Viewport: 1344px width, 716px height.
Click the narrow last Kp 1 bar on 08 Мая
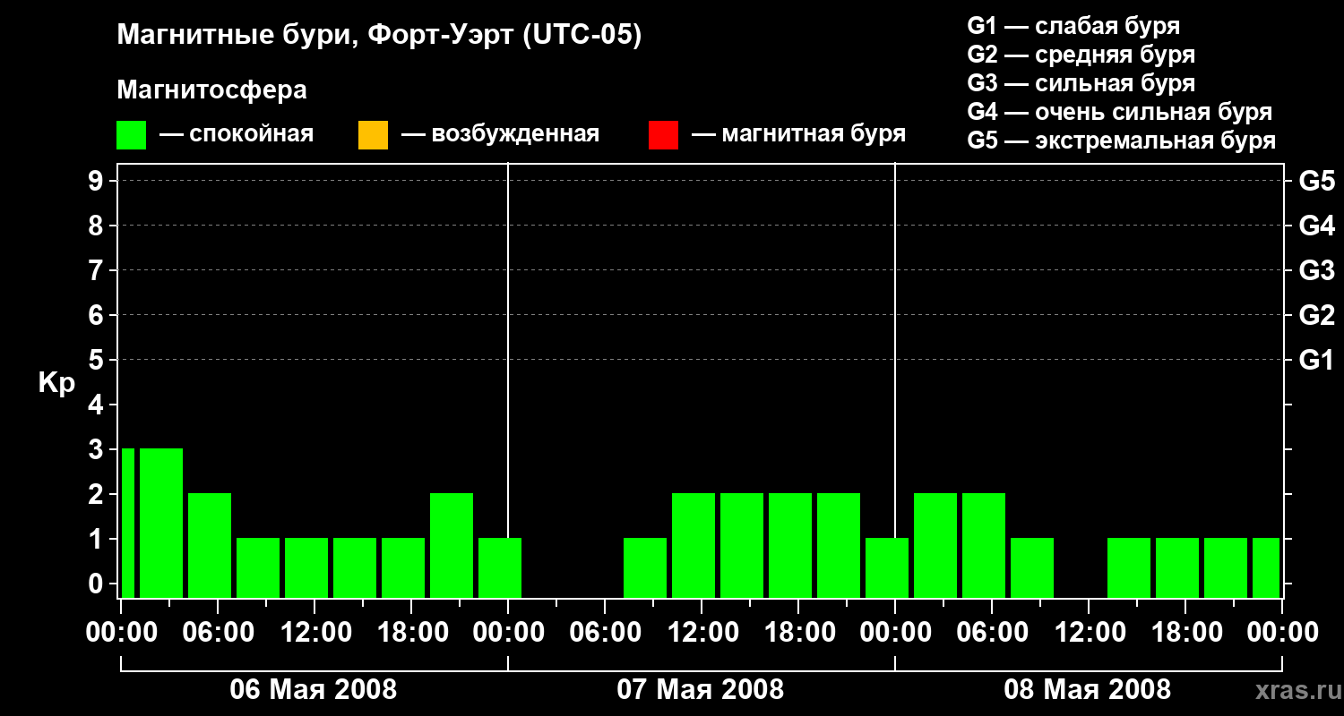(1266, 567)
